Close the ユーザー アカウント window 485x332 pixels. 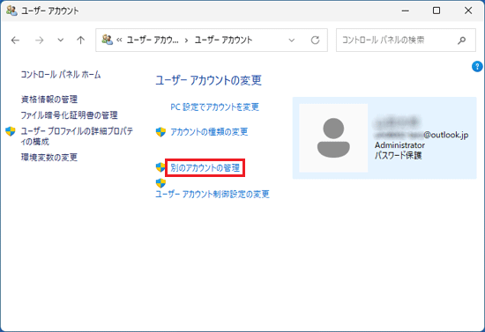click(468, 11)
